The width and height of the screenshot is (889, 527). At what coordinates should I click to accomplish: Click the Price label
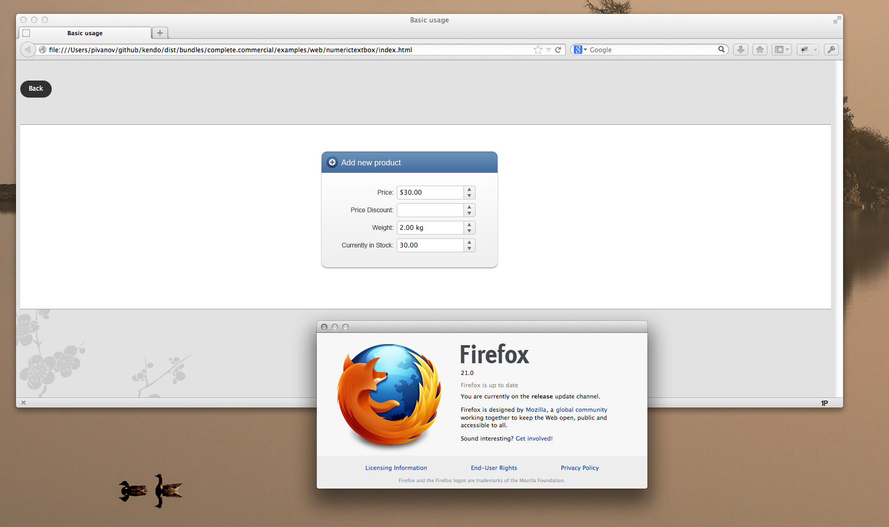(x=385, y=193)
